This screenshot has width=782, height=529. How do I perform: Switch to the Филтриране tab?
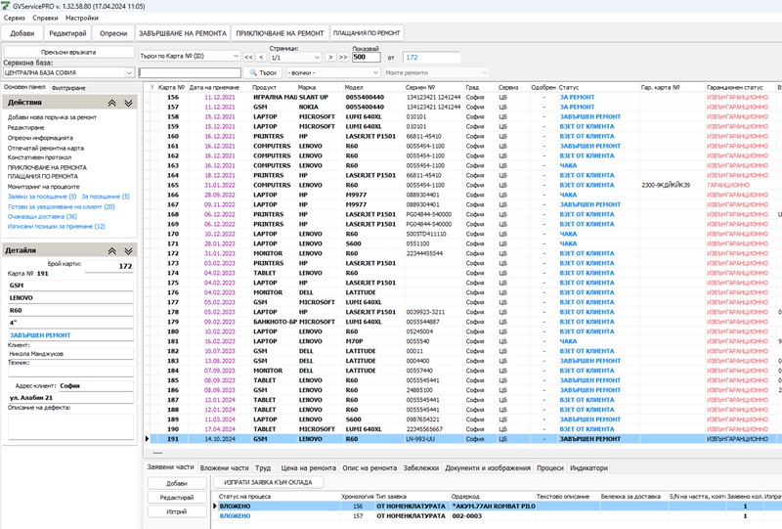coord(68,88)
